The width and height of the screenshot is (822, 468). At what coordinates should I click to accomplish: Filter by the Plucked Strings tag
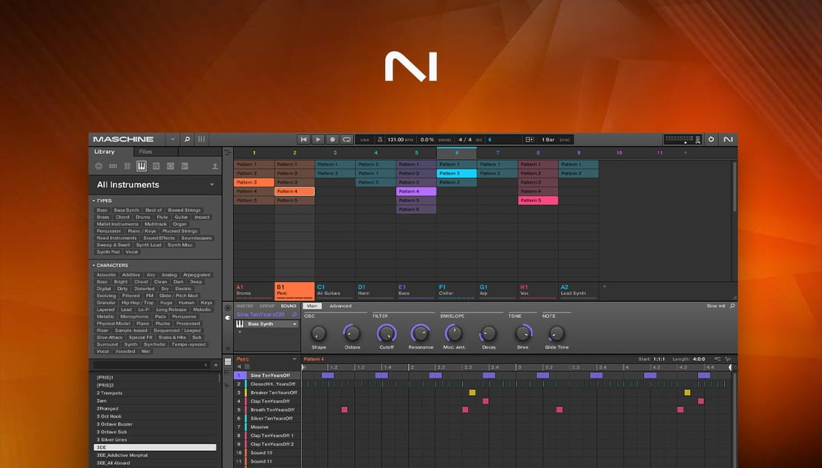click(180, 231)
